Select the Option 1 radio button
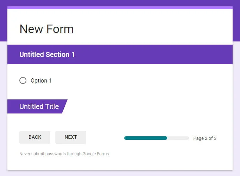 coord(23,80)
